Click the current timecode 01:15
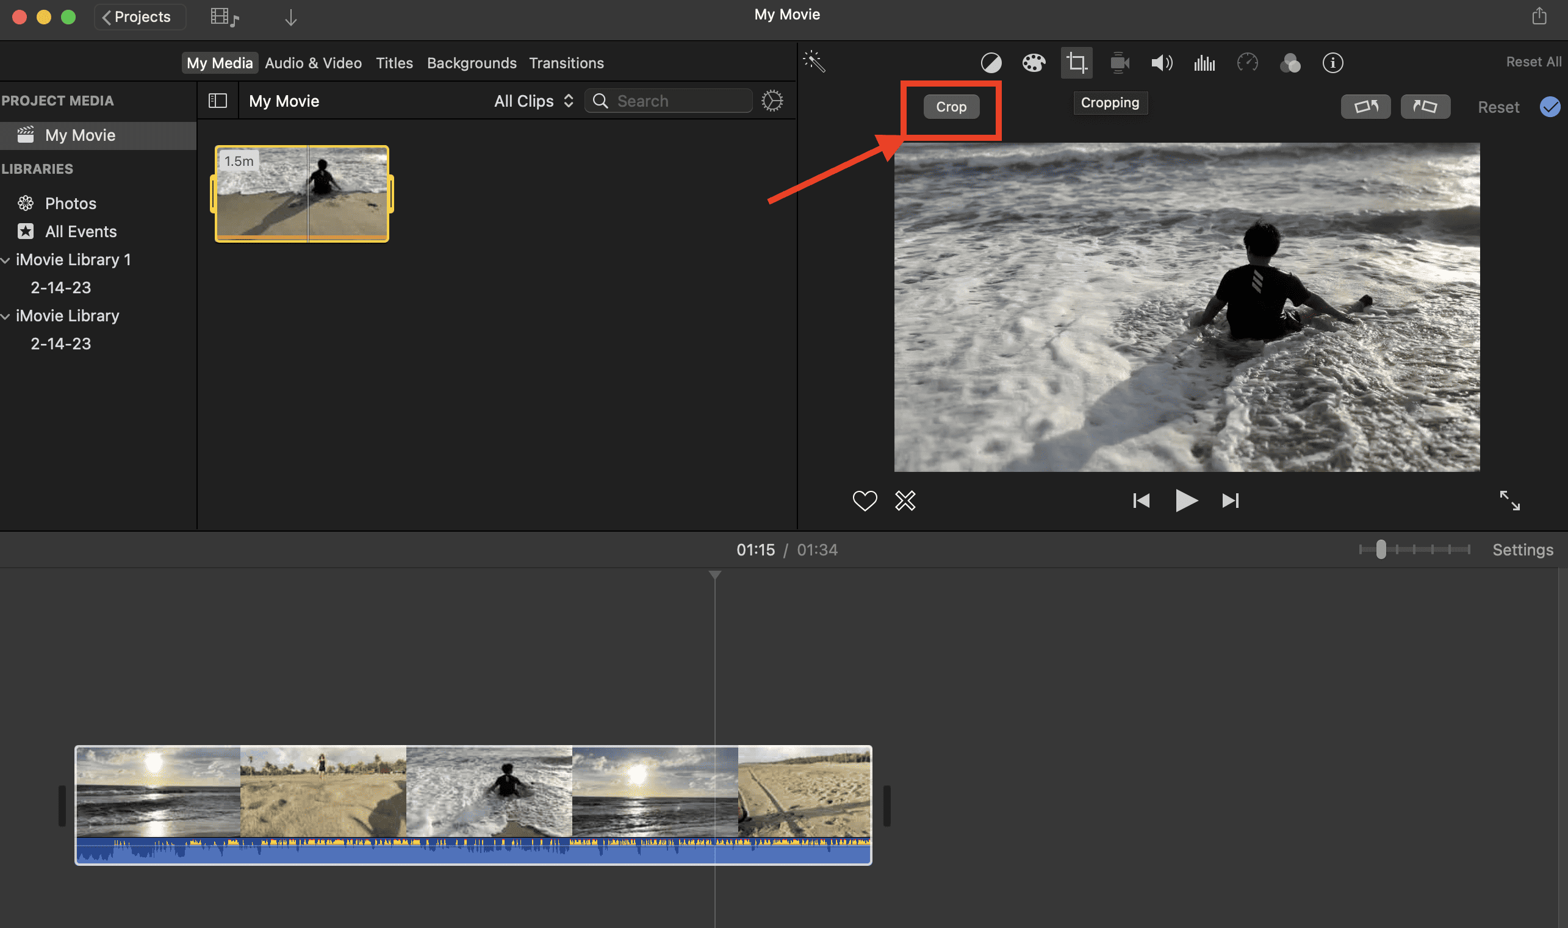The height and width of the screenshot is (928, 1568). [x=755, y=550]
